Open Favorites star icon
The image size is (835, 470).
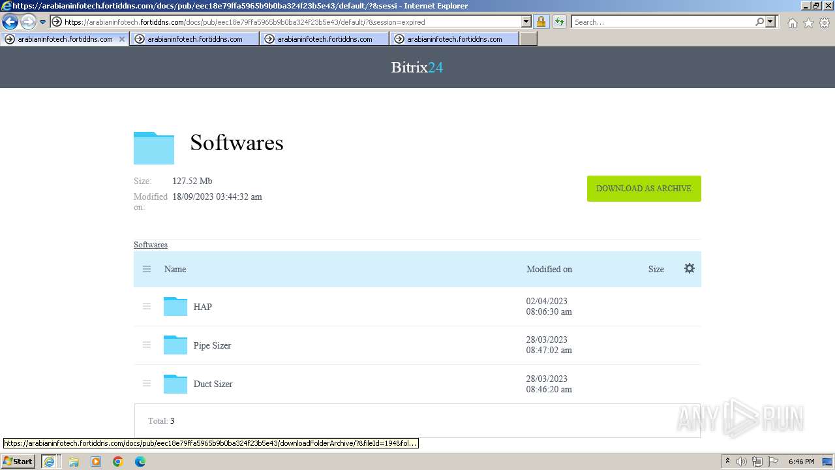coord(808,23)
